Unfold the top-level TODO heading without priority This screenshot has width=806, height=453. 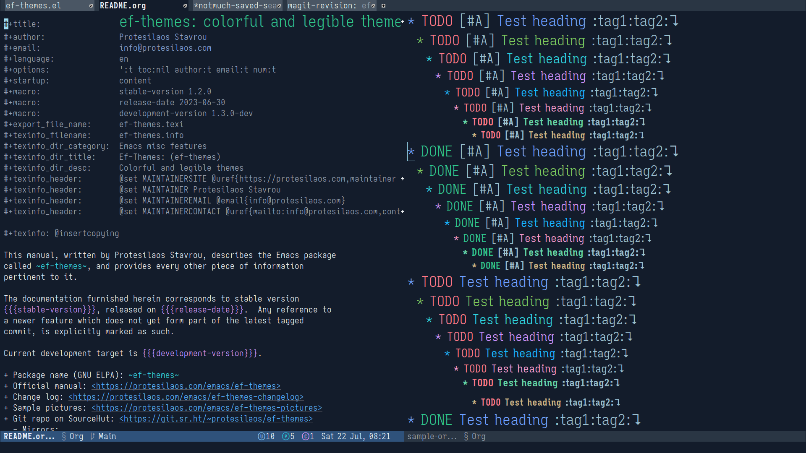(x=637, y=282)
